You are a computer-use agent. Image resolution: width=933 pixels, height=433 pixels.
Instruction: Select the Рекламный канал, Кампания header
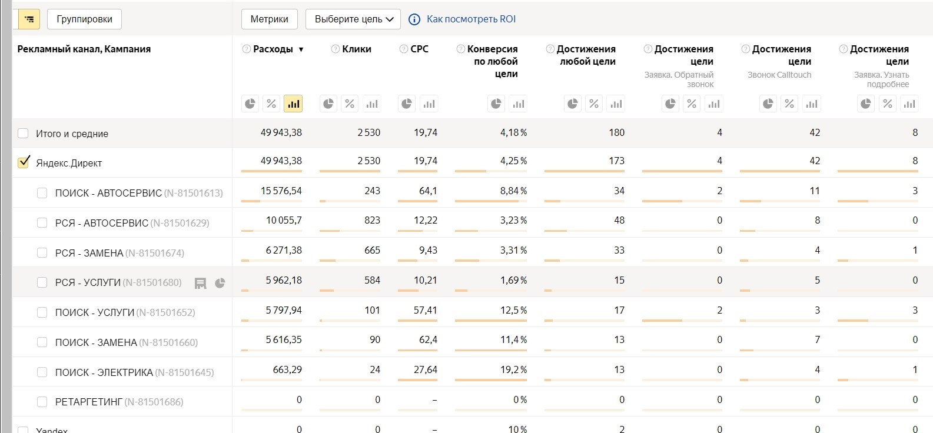[84, 49]
